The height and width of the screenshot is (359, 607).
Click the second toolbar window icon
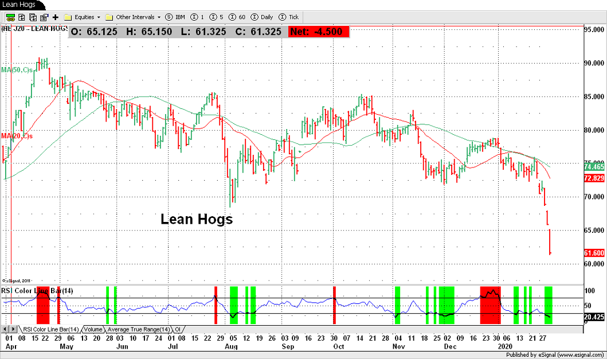(22, 17)
